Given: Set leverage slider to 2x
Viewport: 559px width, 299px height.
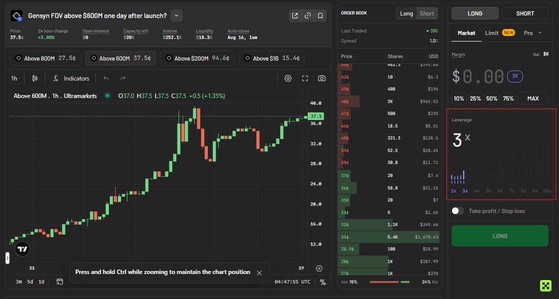Looking at the screenshot, I should coord(454,191).
